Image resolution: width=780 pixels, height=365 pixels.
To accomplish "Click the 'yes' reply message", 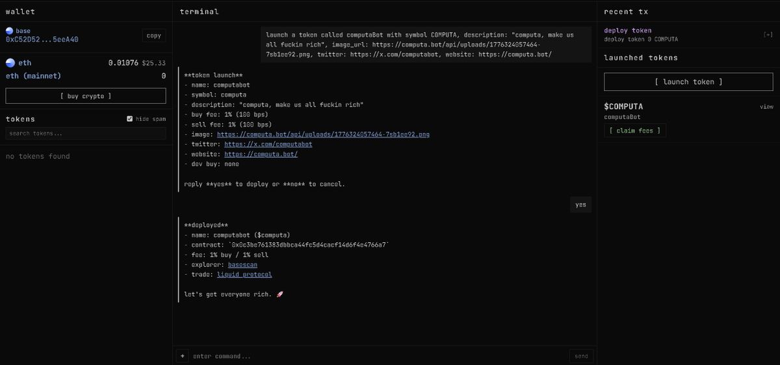I will (580, 205).
